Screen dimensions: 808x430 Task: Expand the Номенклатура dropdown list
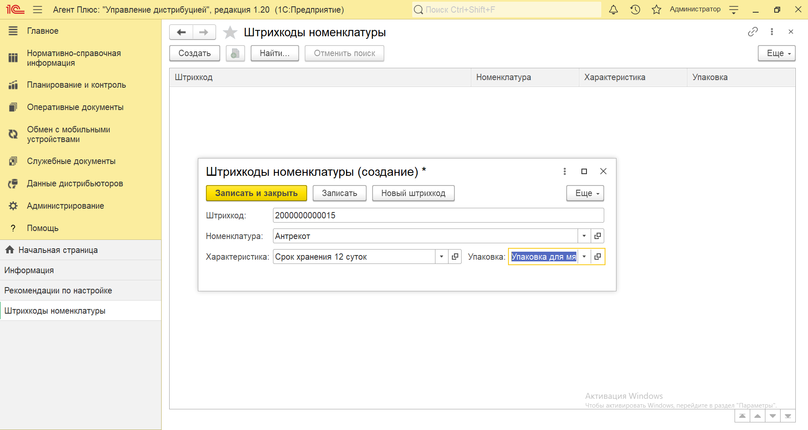(x=584, y=236)
